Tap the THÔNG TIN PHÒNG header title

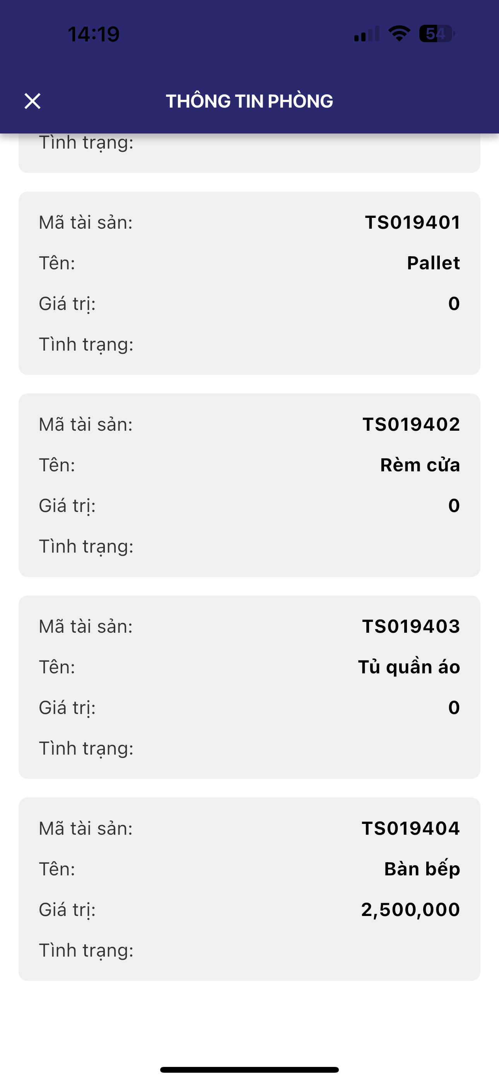[x=249, y=101]
